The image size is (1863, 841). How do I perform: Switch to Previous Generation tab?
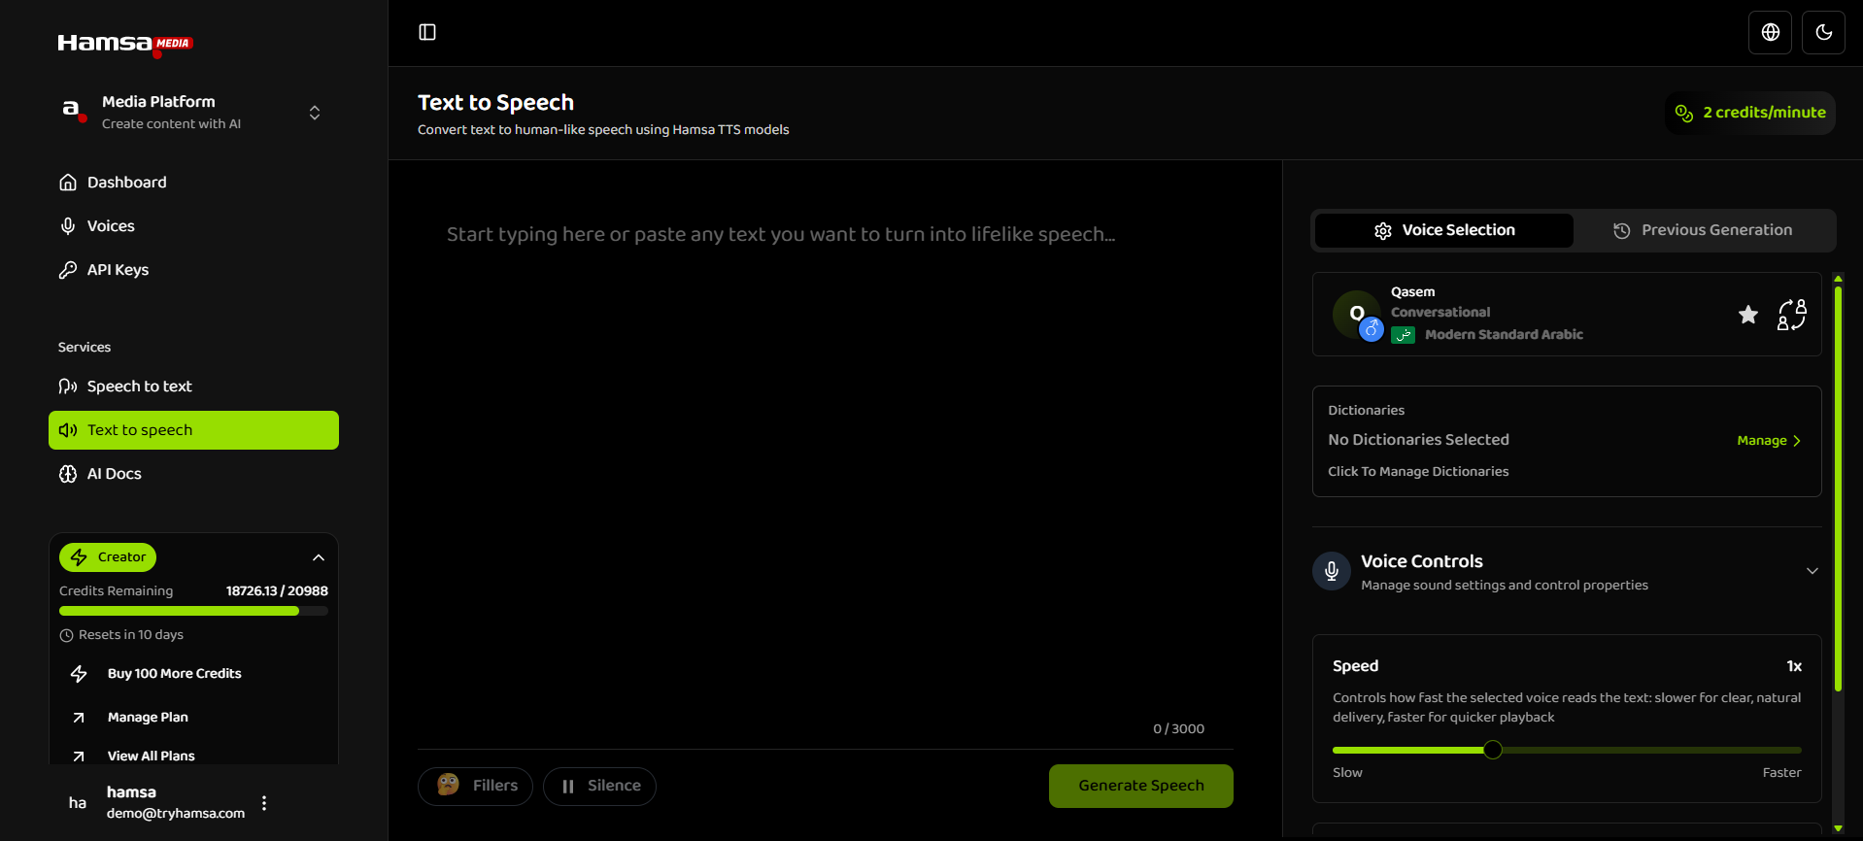tap(1703, 231)
